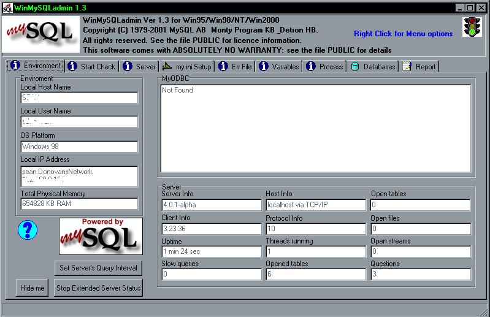Viewport: 490px width, 317px height.
Task: Go to the Process tab
Action: pyautogui.click(x=325, y=66)
